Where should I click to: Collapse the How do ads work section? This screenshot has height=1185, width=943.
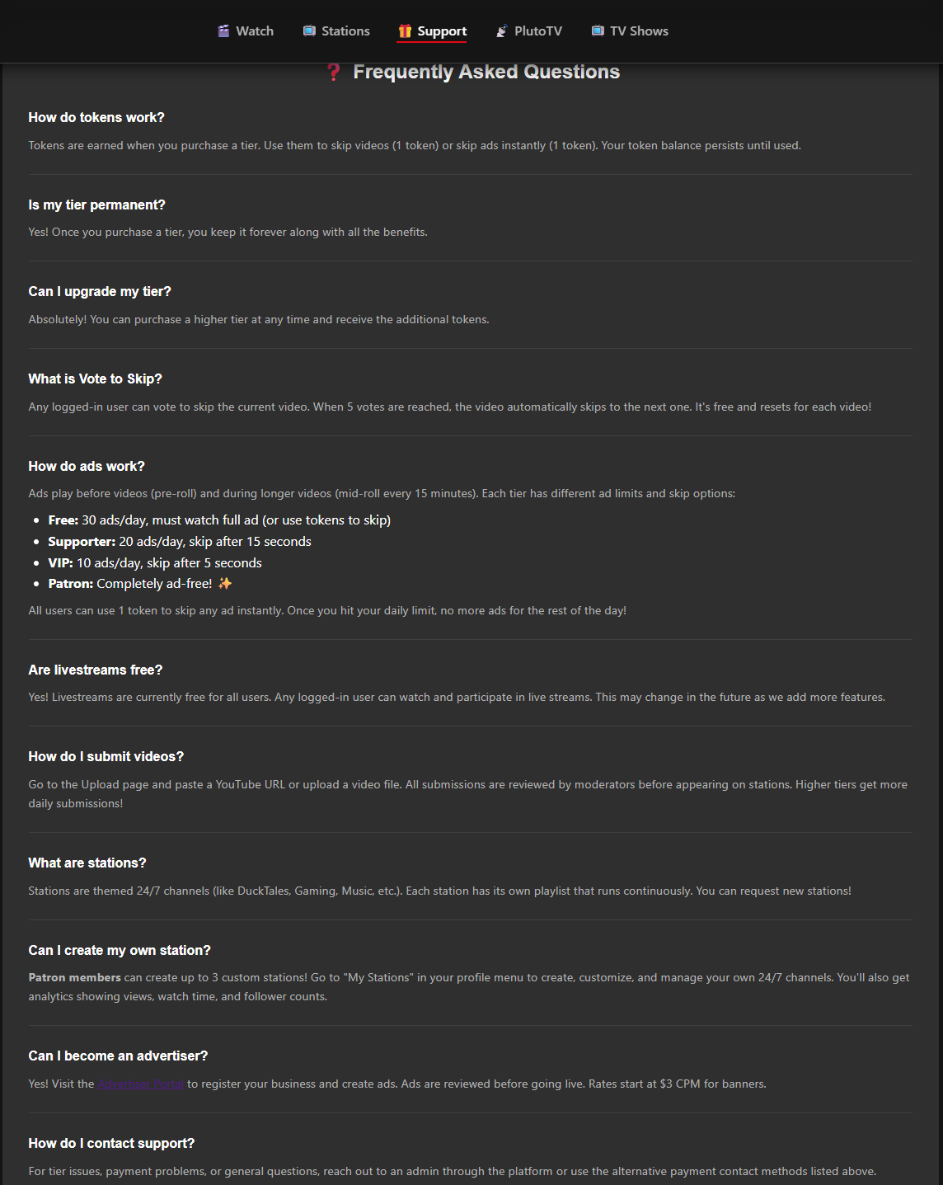coord(86,466)
